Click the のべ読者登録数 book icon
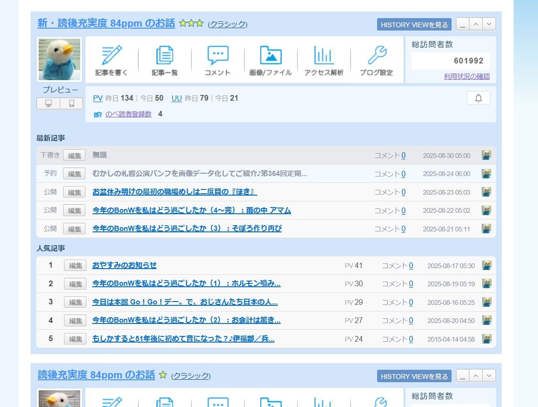This screenshot has width=538, height=407. click(x=98, y=114)
